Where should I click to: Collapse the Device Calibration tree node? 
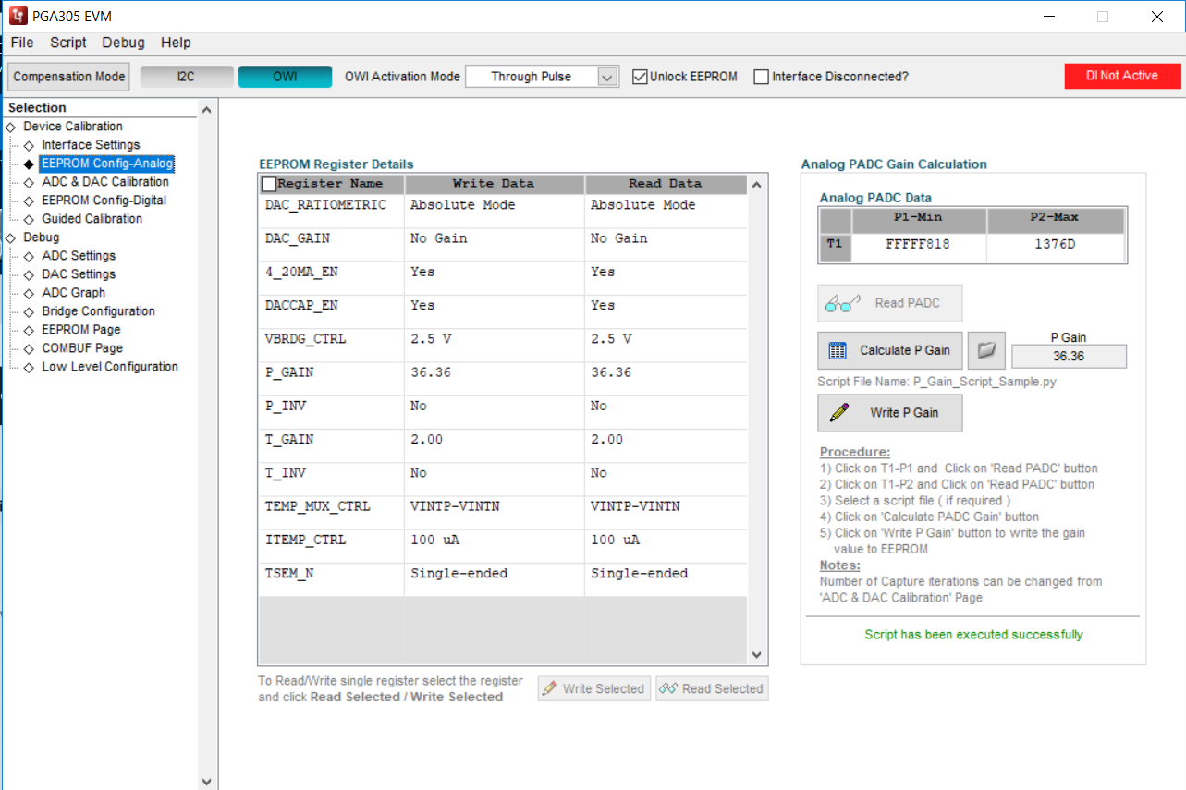click(10, 127)
